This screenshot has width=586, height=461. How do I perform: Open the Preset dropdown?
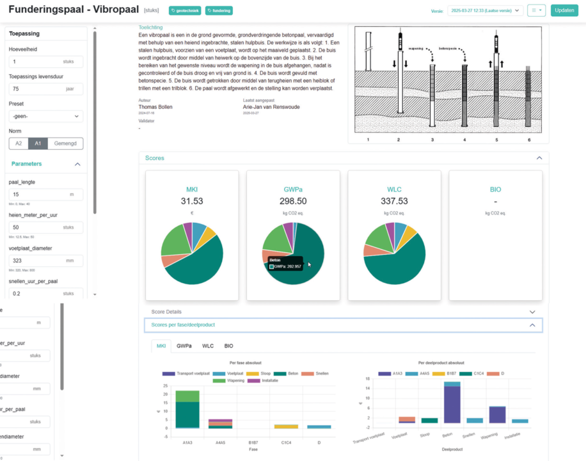pyautogui.click(x=46, y=116)
